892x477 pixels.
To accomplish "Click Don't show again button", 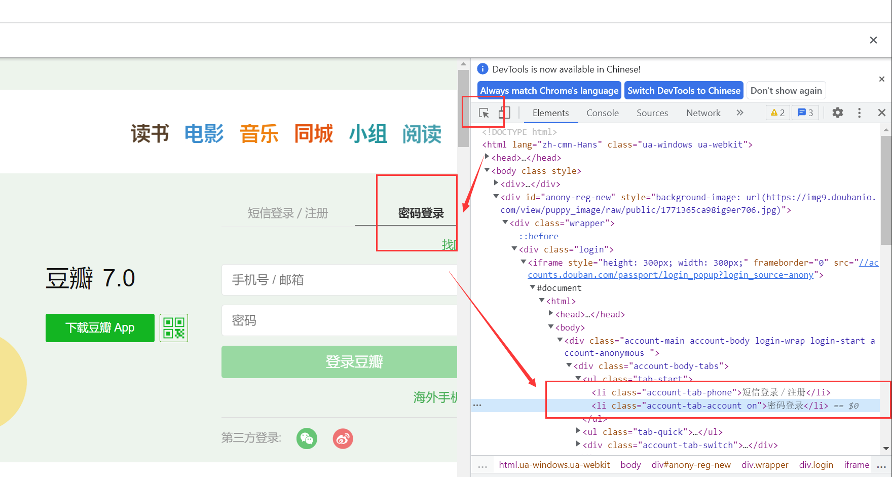I will coord(786,91).
